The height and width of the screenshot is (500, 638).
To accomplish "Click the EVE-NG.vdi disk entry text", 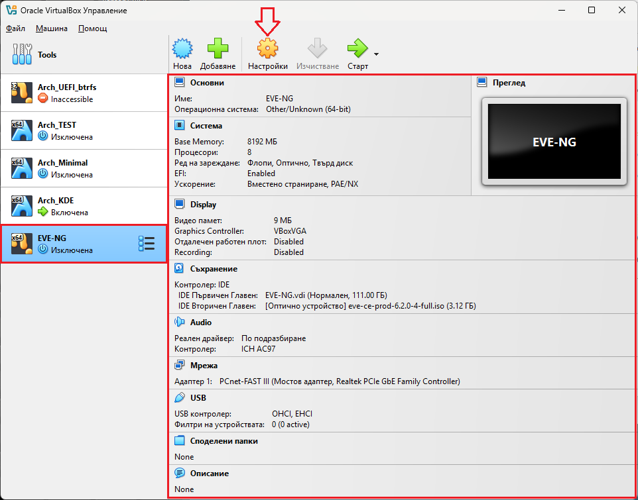I will [x=326, y=295].
